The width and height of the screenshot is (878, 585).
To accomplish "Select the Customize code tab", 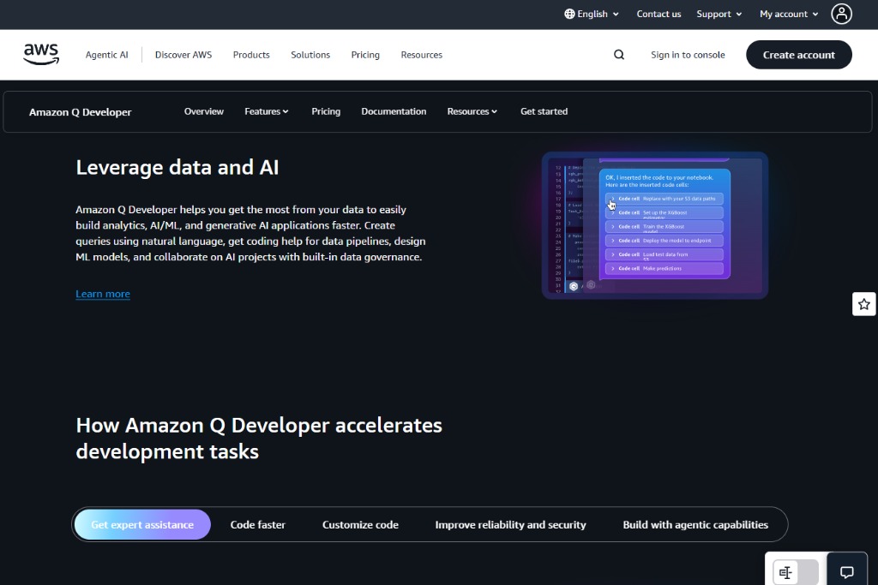I will pos(360,524).
